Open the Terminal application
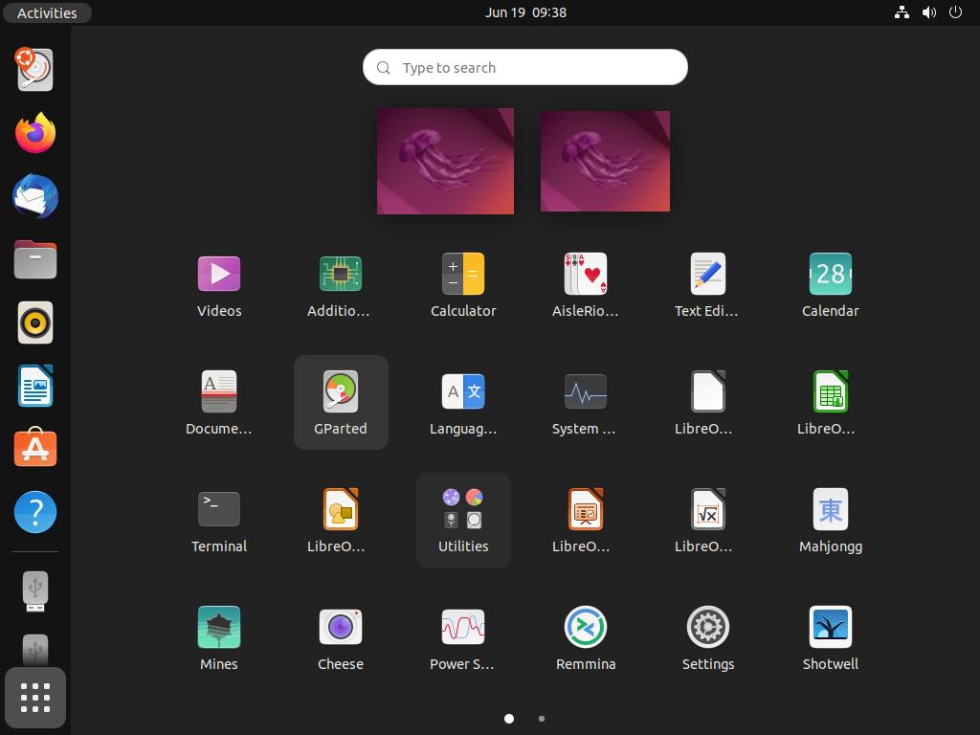The height and width of the screenshot is (735, 980). point(219,520)
